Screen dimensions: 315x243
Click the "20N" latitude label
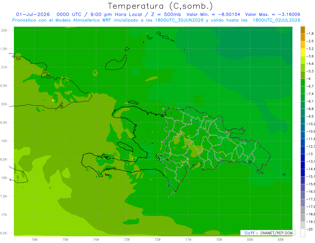click(x=4, y=104)
